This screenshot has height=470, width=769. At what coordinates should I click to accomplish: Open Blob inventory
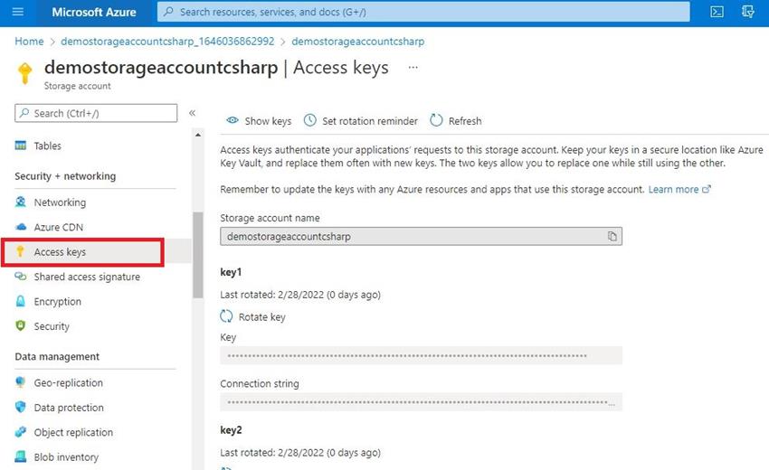(66, 457)
